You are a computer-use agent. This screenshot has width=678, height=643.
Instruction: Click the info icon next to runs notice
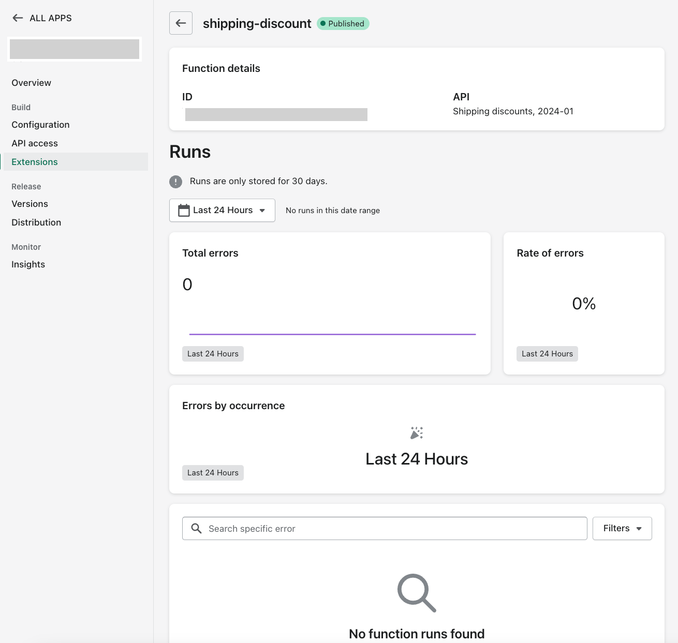[x=176, y=182]
